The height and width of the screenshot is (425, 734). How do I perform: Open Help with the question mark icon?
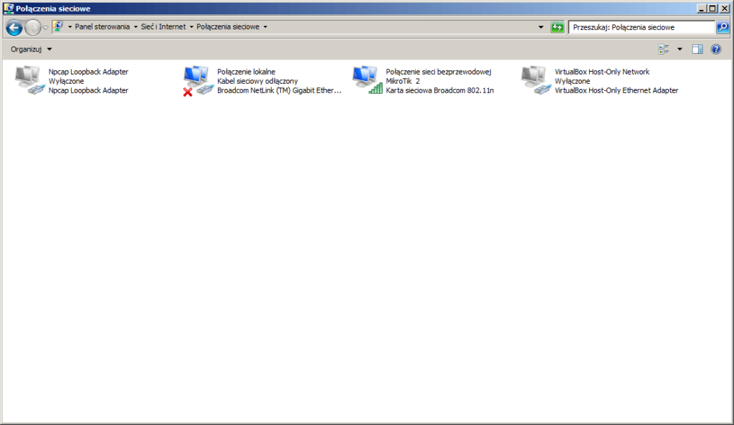click(x=715, y=49)
